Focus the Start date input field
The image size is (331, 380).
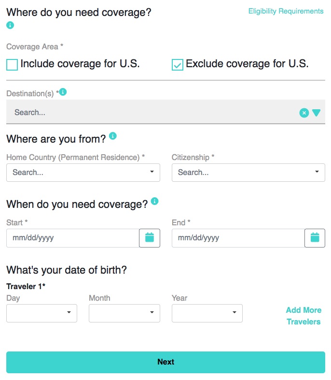coord(73,238)
